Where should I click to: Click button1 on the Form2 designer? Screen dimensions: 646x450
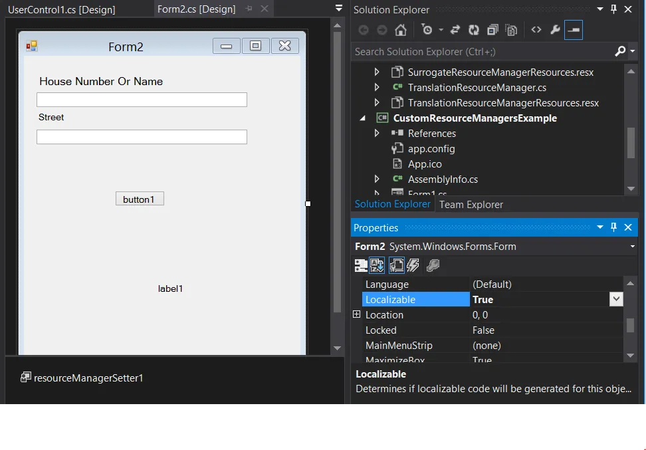140,198
